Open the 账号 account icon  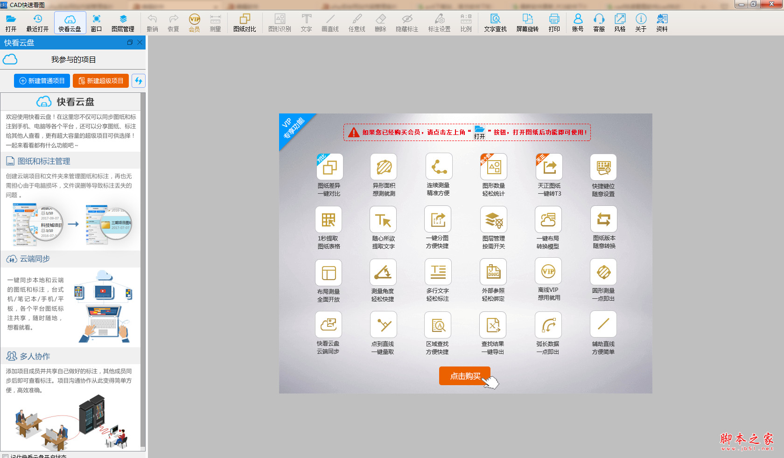[x=578, y=22]
